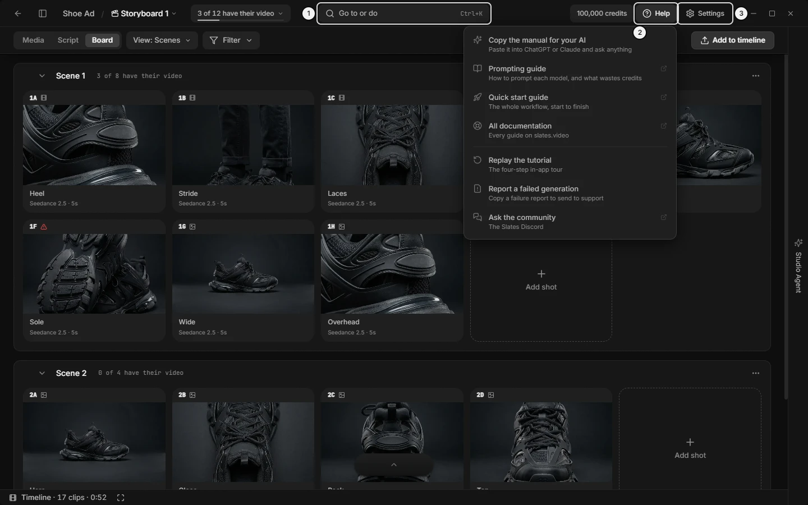Open fullscreen icon beside Timeline status

pyautogui.click(x=121, y=498)
